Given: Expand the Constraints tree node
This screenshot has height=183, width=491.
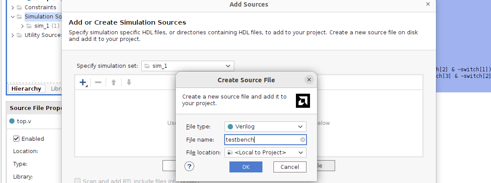Looking at the screenshot, I should click(x=12, y=7).
